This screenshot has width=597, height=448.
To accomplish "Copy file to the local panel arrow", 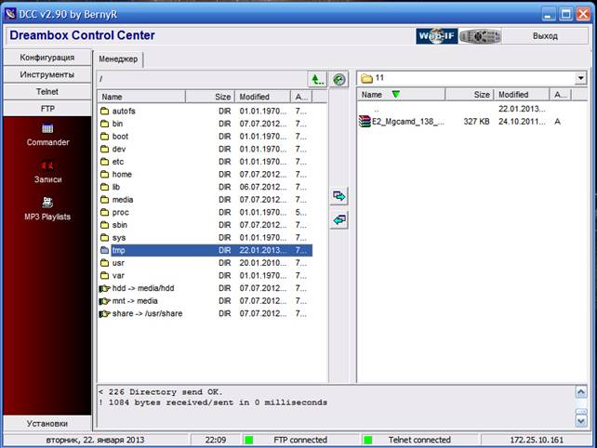I will pyautogui.click(x=338, y=196).
